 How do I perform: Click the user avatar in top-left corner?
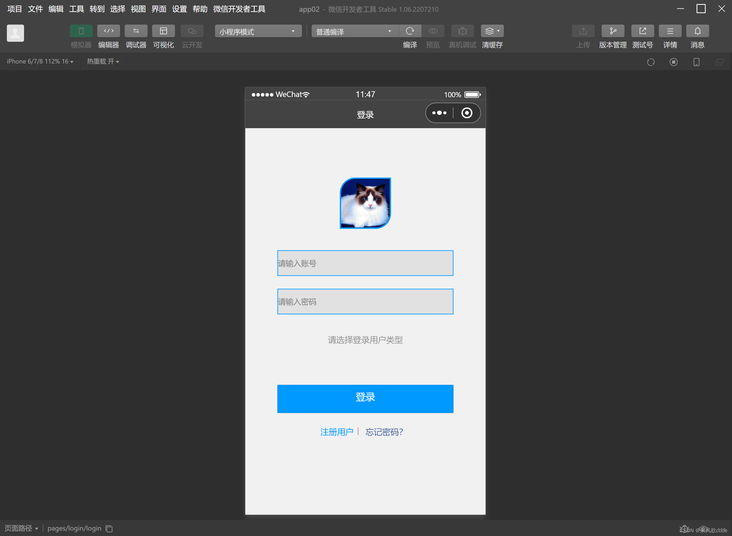pos(15,33)
